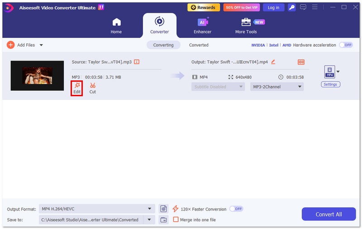Image resolution: width=362 pixels, height=229 pixels.
Task: Open the Enhancer tab
Action: pyautogui.click(x=202, y=26)
